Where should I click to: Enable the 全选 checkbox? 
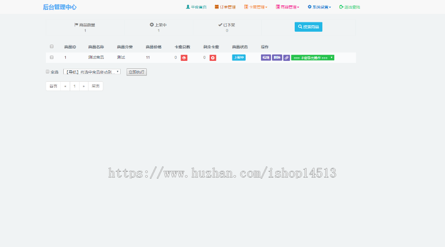pyautogui.click(x=48, y=72)
